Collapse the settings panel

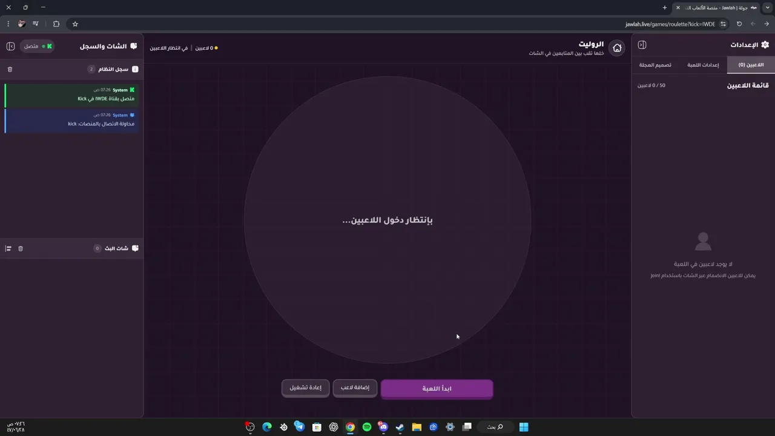[642, 45]
